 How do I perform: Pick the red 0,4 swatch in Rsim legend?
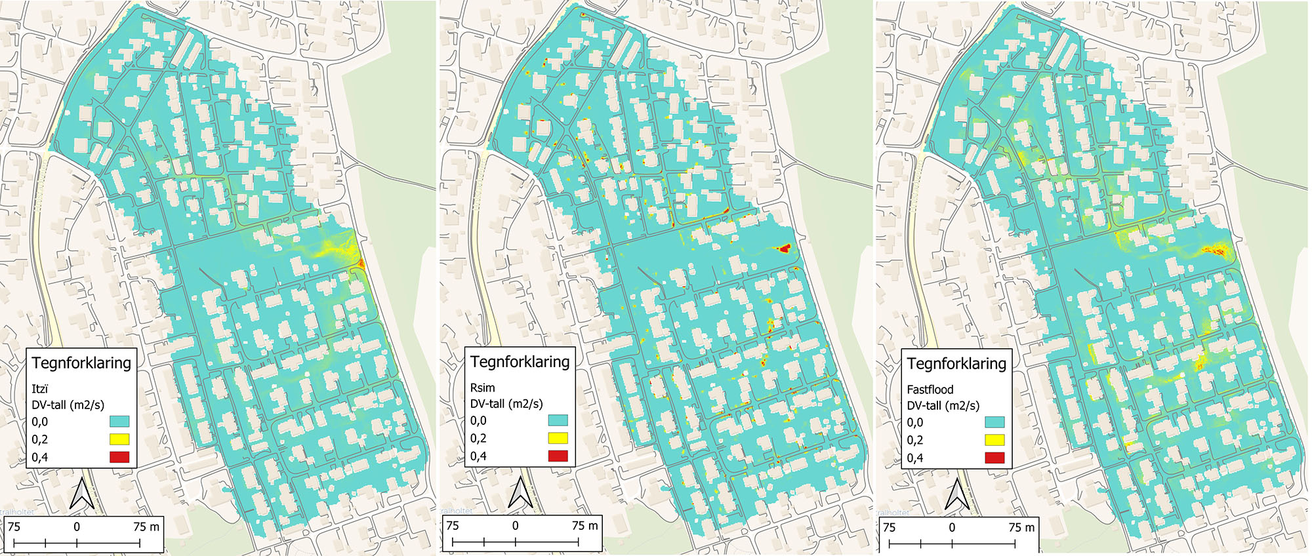point(557,456)
